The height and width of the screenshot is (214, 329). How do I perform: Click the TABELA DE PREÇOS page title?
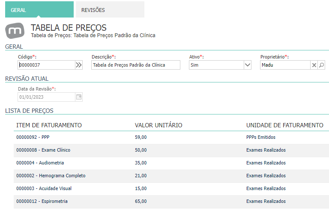(x=69, y=28)
